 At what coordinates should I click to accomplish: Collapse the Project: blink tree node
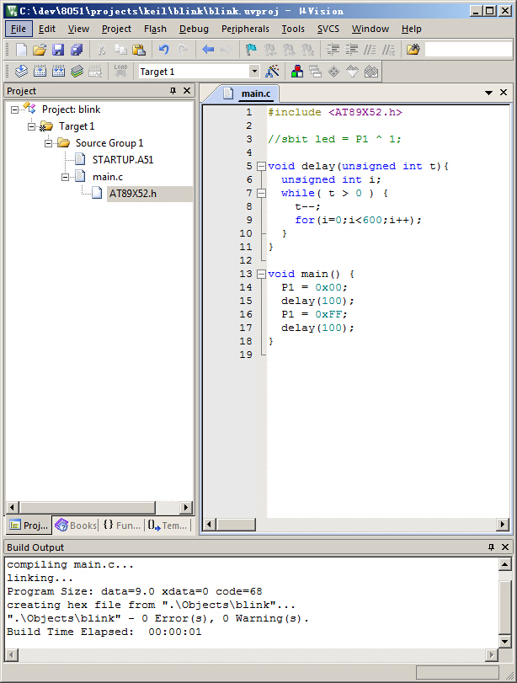[14, 109]
